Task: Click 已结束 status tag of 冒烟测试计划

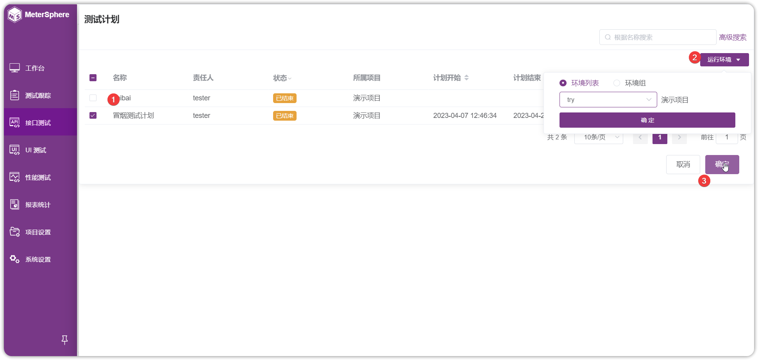Action: pyautogui.click(x=284, y=116)
